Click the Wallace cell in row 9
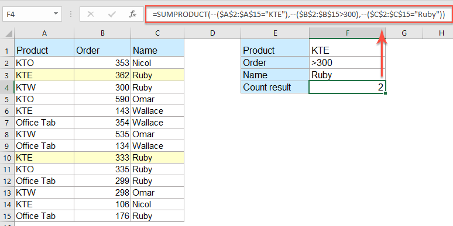 click(157, 146)
